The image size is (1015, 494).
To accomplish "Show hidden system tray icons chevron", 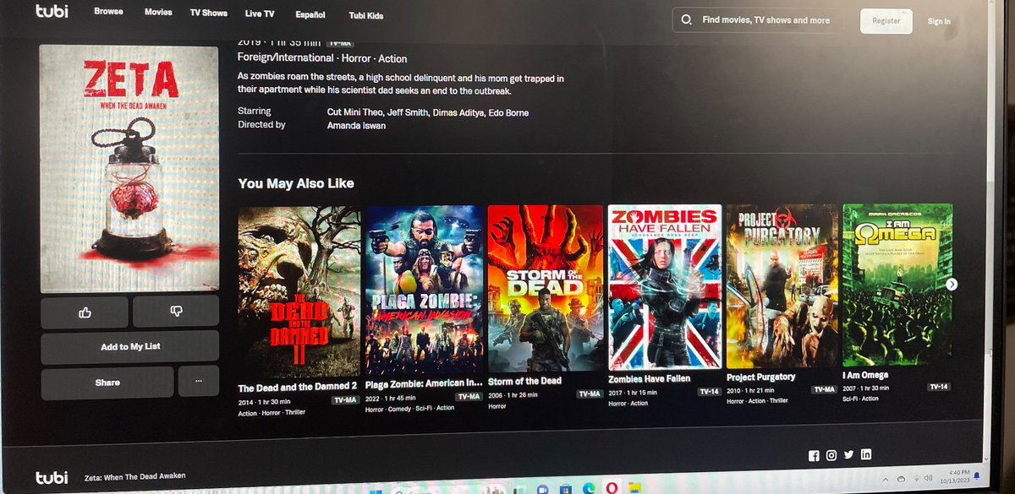I will point(884,479).
